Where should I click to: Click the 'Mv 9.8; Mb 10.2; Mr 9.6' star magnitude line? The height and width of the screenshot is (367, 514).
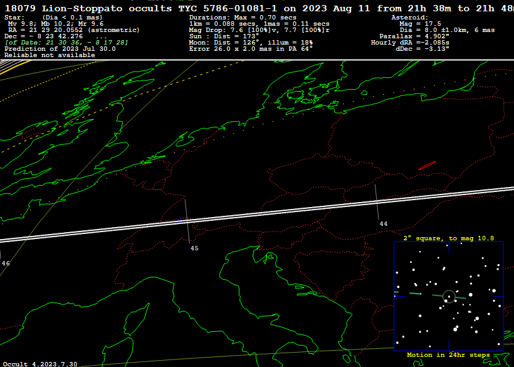tap(55, 24)
